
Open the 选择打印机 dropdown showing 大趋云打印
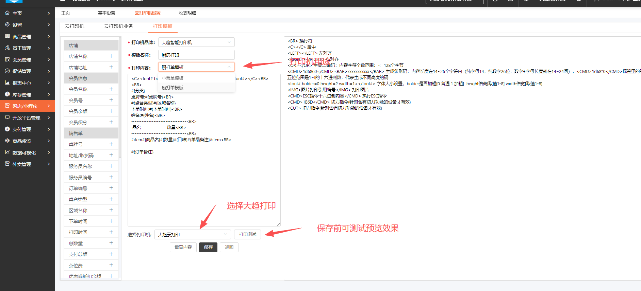click(x=192, y=235)
